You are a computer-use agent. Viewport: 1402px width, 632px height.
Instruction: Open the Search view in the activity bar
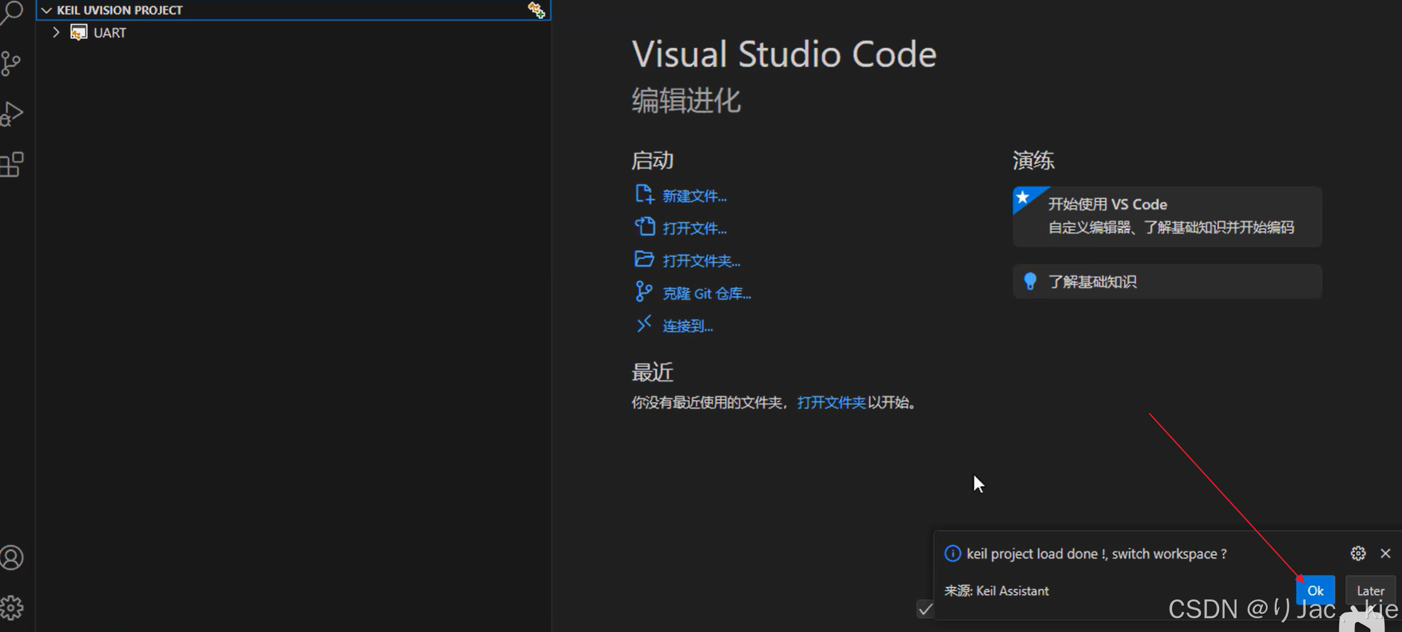[14, 14]
